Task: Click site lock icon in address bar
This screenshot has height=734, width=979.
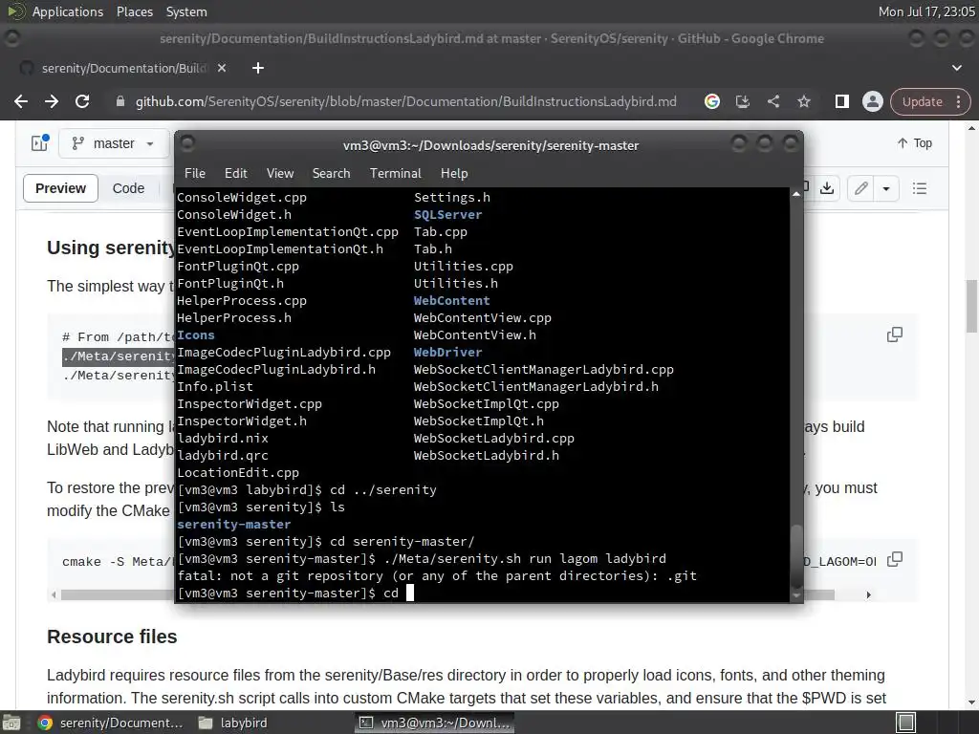Action: click(120, 101)
